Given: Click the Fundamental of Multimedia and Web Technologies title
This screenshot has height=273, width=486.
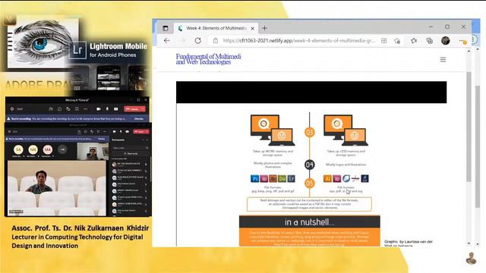Looking at the screenshot, I should coord(208,59).
